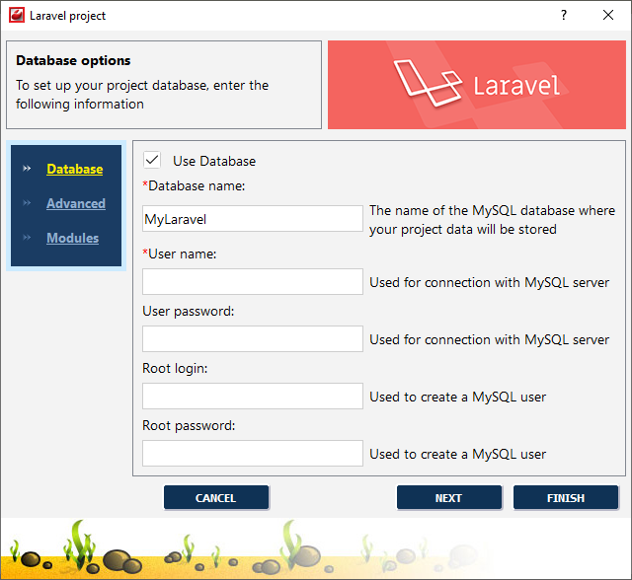Open the Modules options page

click(72, 238)
